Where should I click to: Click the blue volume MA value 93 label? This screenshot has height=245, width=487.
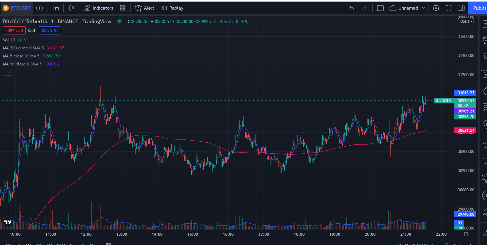[460, 223]
